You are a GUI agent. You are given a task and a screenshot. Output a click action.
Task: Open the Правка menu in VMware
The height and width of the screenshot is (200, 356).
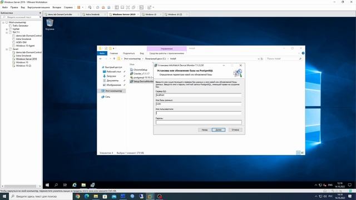(14, 7)
